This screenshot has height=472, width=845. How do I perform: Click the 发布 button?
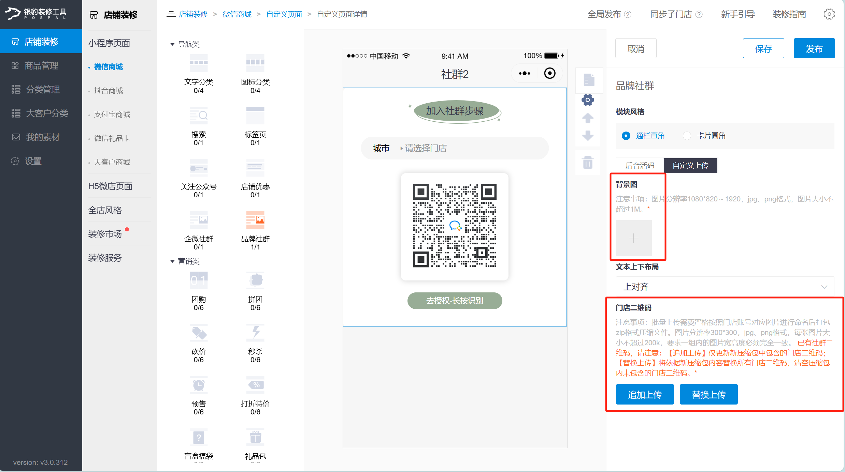coord(814,49)
